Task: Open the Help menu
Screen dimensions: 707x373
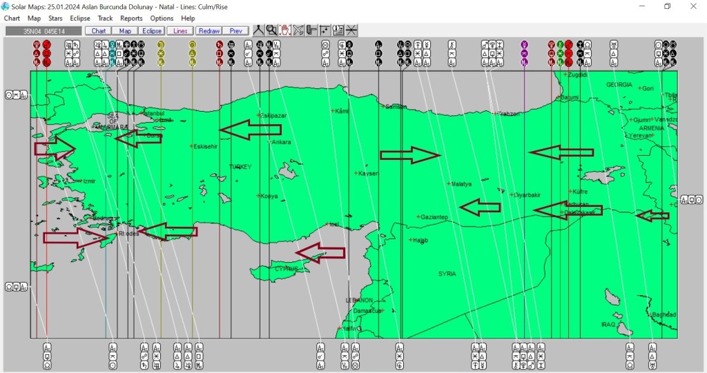Action: click(188, 18)
